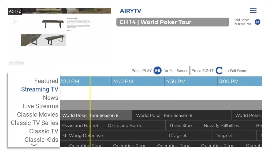Click the AIRYTV logo
The image size is (268, 151).
tap(131, 11)
